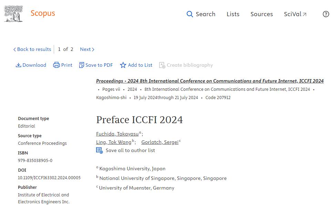Click the Kagoshima-shi conference location text
The image size is (332, 205).
(111, 98)
